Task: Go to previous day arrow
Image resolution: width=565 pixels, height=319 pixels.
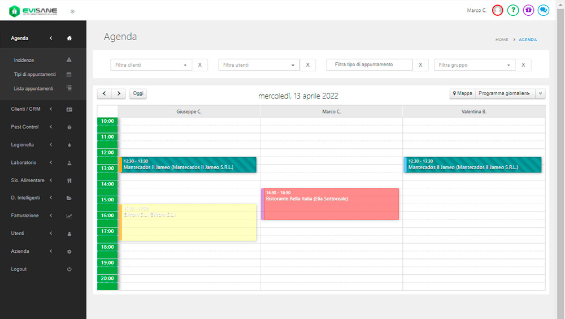Action: (x=105, y=94)
